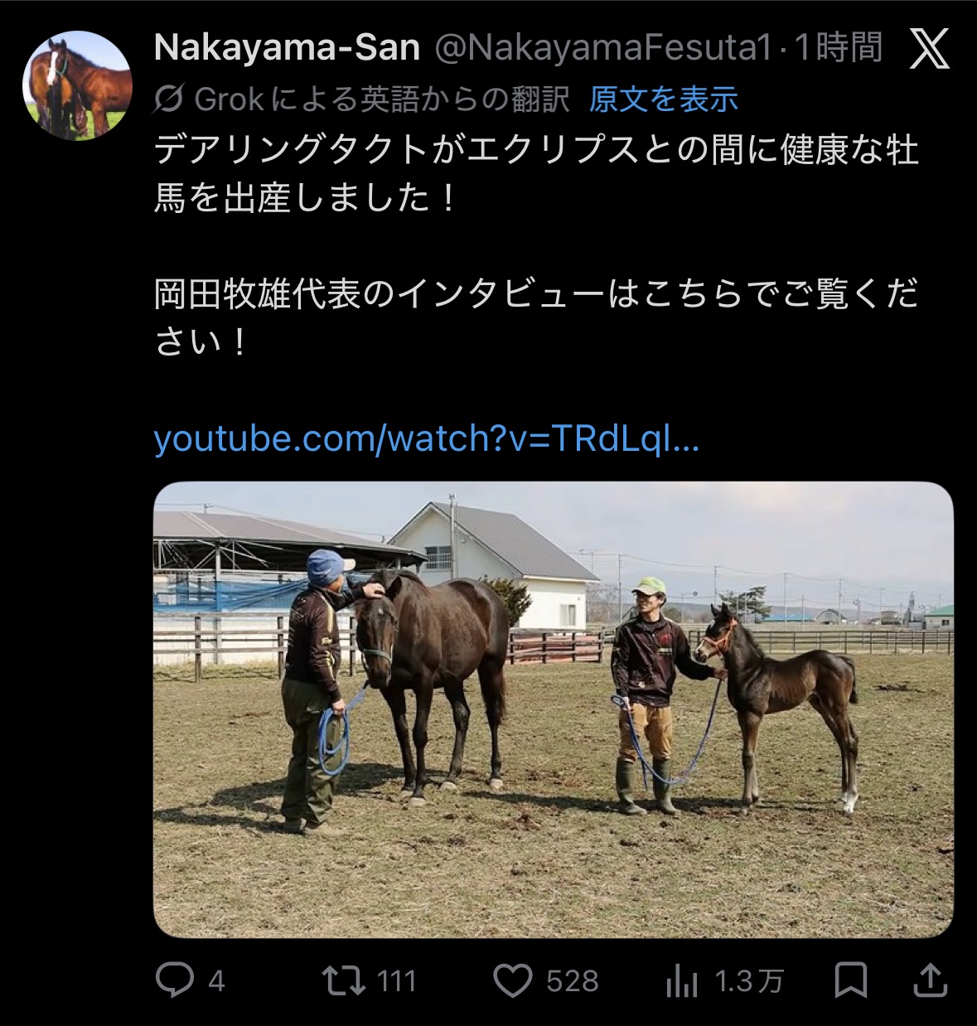The width and height of the screenshot is (977, 1026).
Task: Click the repost count 111
Action: pos(396,982)
